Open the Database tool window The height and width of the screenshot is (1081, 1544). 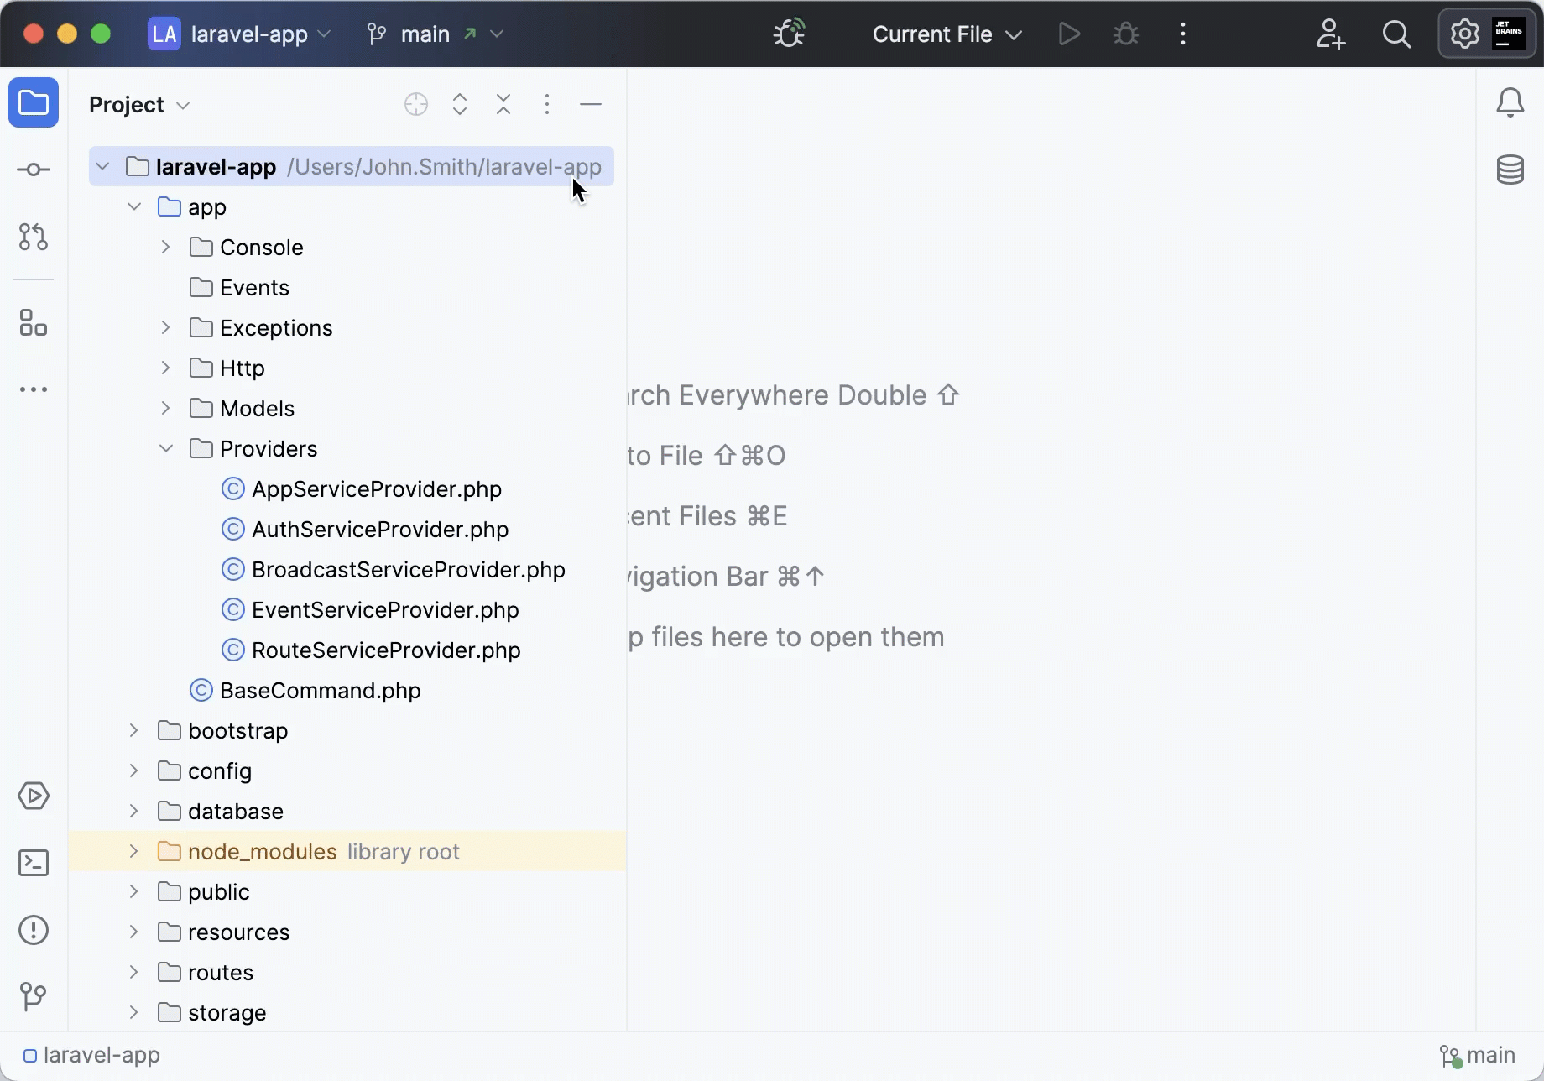tap(1510, 169)
